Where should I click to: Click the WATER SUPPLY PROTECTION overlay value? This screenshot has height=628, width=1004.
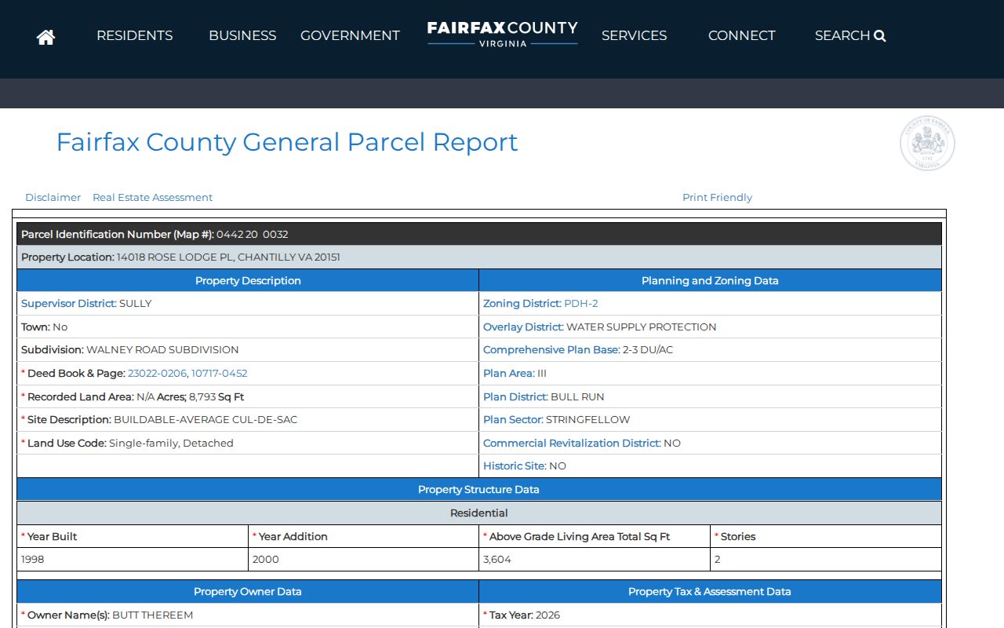point(641,327)
